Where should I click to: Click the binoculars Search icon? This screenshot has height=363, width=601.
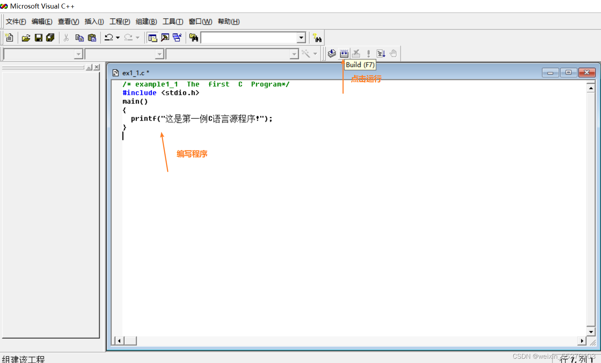(317, 38)
